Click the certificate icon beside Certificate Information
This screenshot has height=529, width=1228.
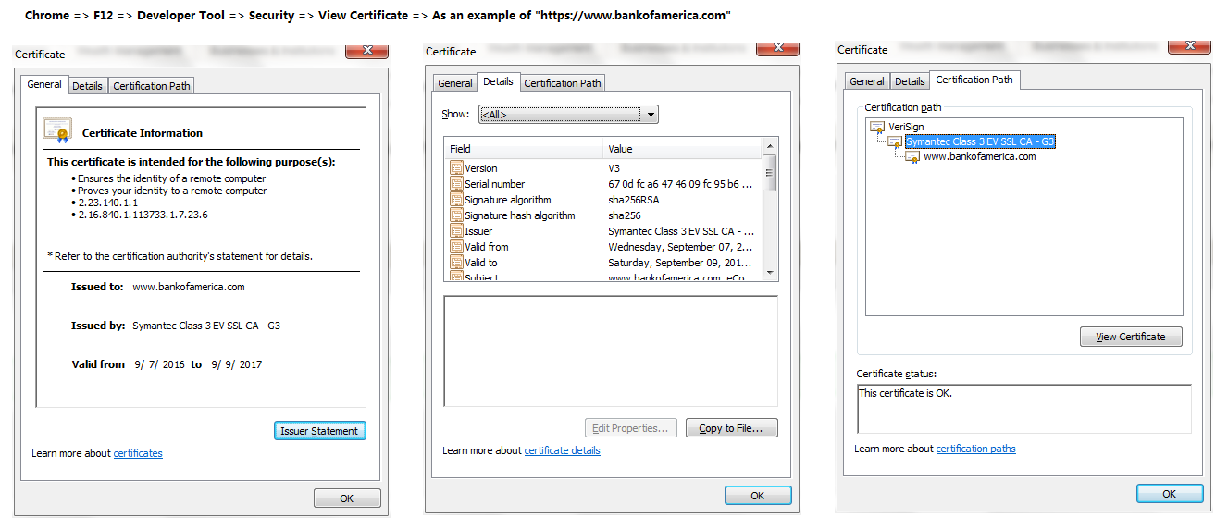(57, 130)
